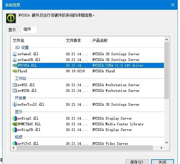Collapse the 显示 group header in list
The image size is (180, 164).
[x=19, y=112]
